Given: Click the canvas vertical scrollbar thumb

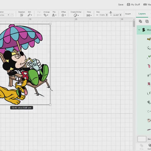Looking at the screenshot, I should [134, 24].
